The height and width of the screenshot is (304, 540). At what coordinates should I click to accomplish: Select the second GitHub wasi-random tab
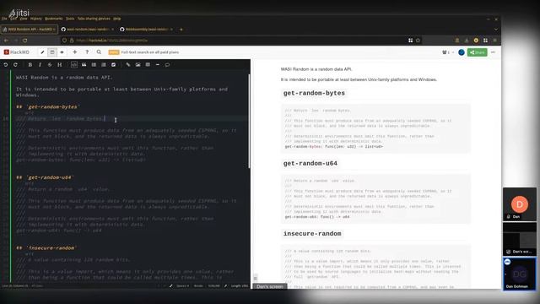88,30
